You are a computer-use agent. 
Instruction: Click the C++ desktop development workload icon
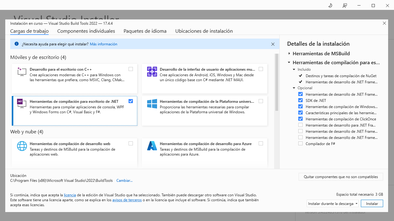point(22,72)
